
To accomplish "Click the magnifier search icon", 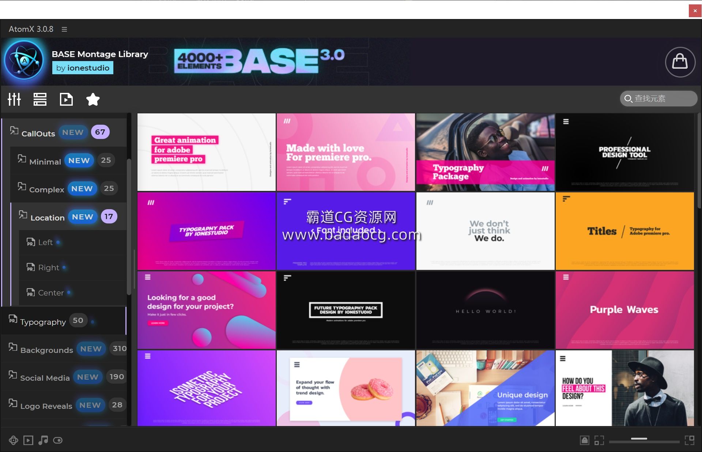I will [x=628, y=99].
